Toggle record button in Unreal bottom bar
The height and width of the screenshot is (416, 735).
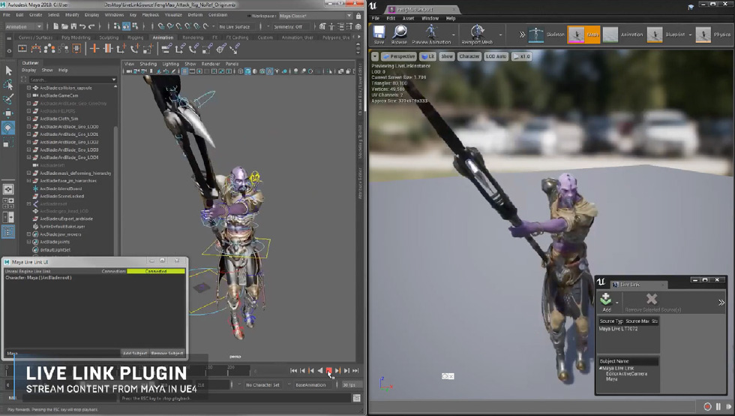(x=706, y=406)
